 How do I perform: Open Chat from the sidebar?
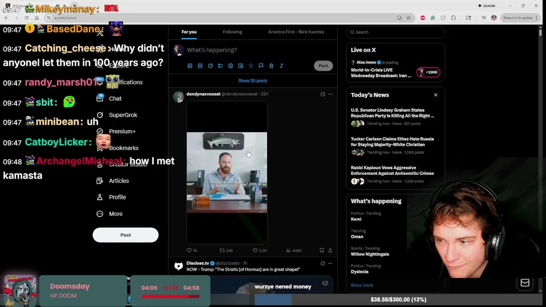(115, 98)
